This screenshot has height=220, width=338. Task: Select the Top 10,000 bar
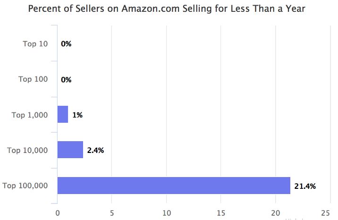(x=70, y=150)
